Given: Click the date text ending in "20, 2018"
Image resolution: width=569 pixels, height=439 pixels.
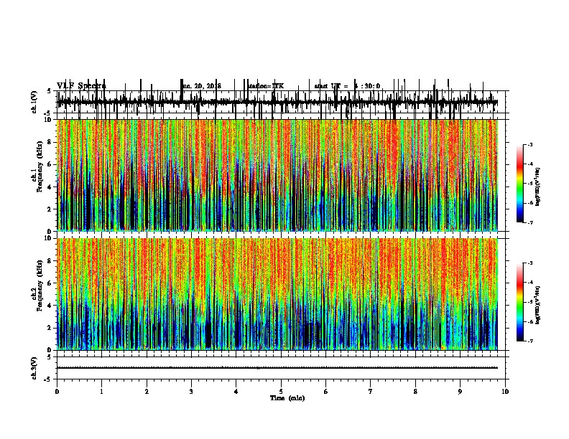Looking at the screenshot, I should click(x=202, y=86).
